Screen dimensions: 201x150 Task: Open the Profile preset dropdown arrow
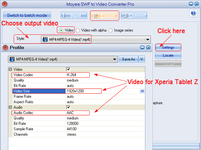point(114,59)
